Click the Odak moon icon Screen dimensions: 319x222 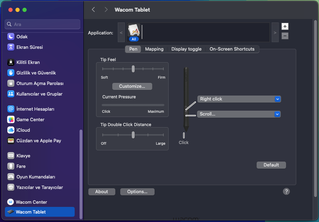pos(11,37)
